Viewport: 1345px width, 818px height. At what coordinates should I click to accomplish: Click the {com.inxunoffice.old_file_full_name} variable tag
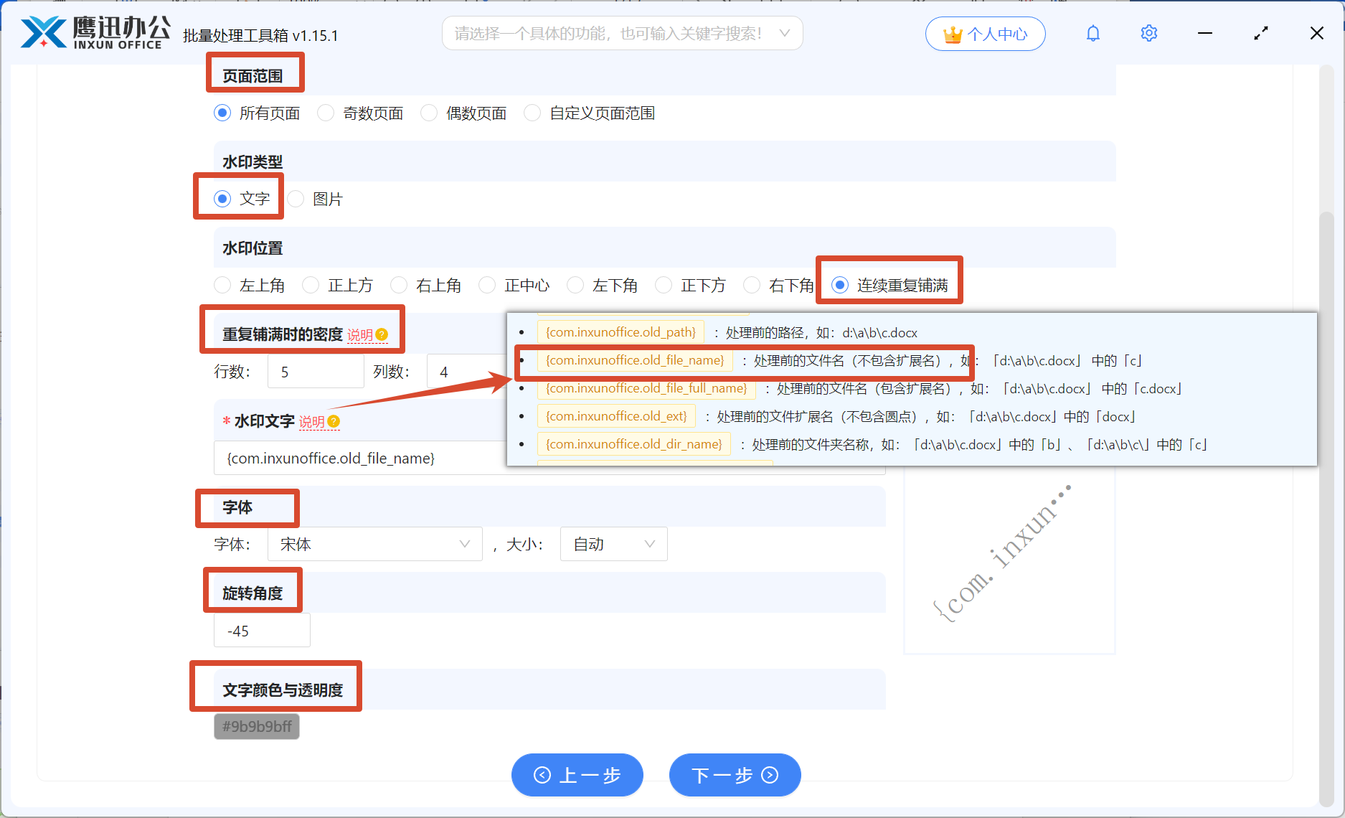coord(646,388)
